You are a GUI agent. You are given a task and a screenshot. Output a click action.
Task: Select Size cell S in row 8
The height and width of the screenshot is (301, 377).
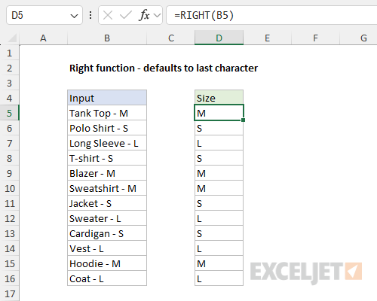[x=219, y=158]
